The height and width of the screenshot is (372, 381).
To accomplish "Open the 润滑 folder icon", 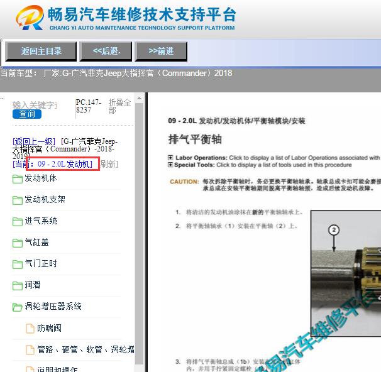I will click(18, 285).
